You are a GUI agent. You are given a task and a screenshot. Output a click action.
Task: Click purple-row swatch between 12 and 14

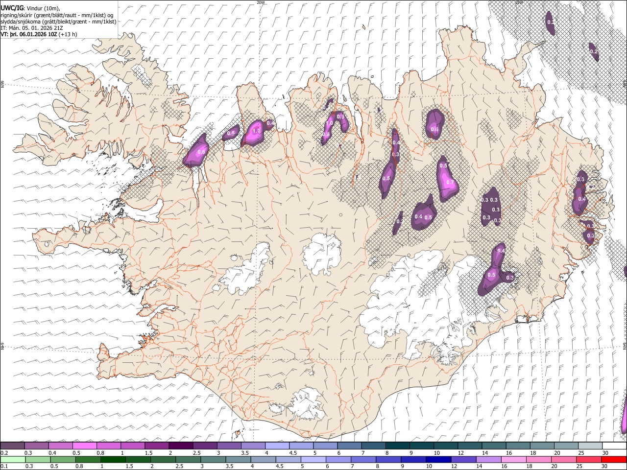tap(470, 446)
